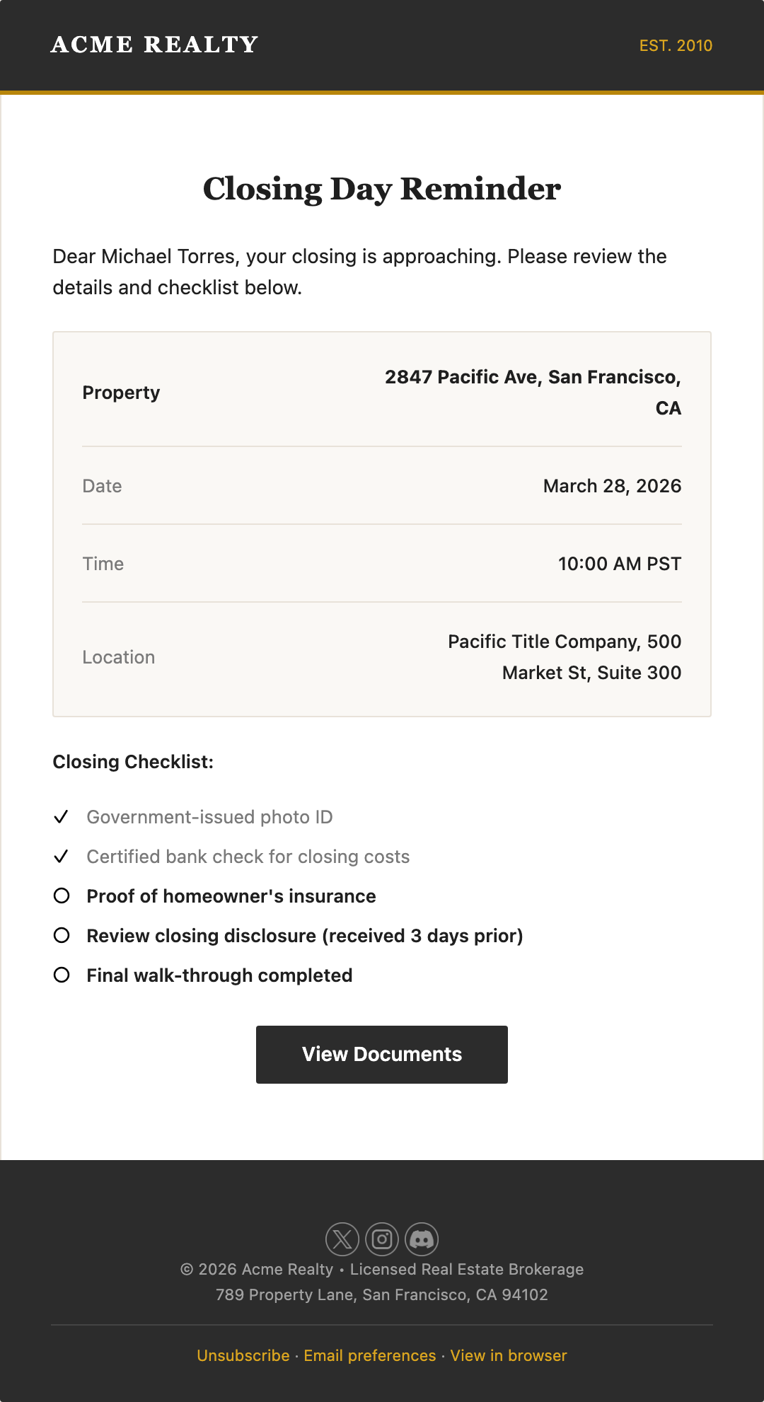The width and height of the screenshot is (764, 1402).
Task: Click the 10:00 AM PST time value
Action: [620, 564]
